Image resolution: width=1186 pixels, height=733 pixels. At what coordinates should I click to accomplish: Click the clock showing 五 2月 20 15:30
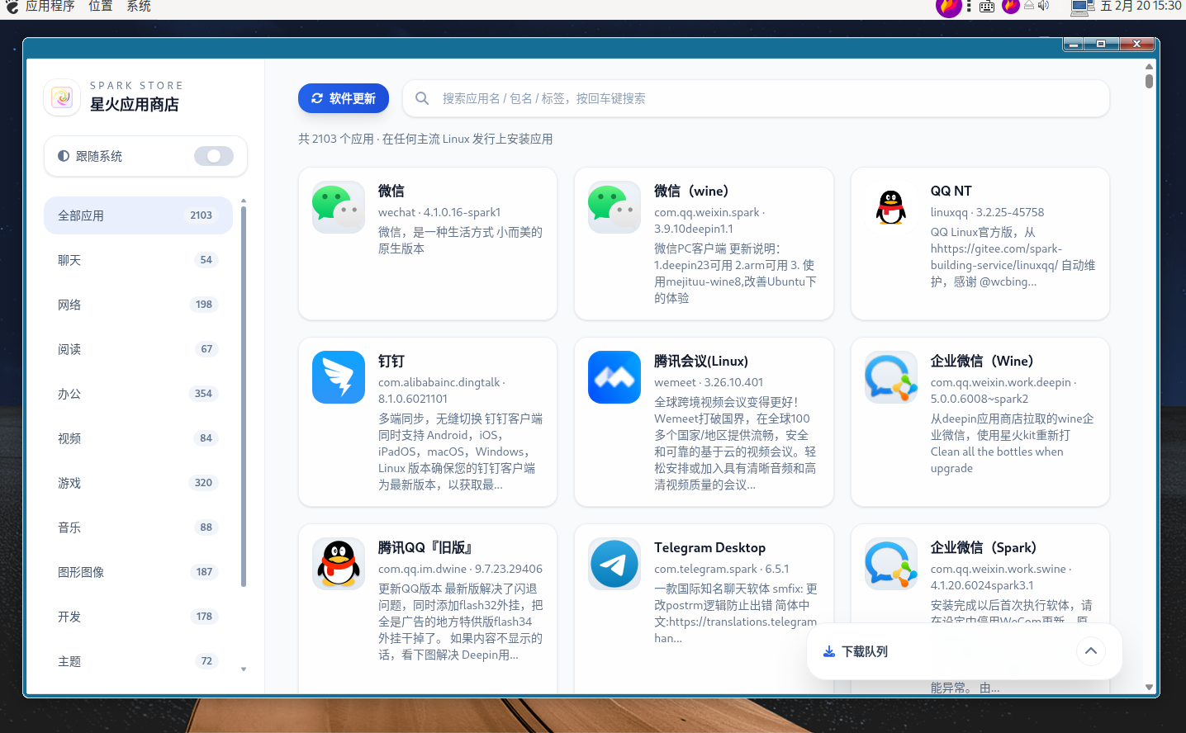1141,6
